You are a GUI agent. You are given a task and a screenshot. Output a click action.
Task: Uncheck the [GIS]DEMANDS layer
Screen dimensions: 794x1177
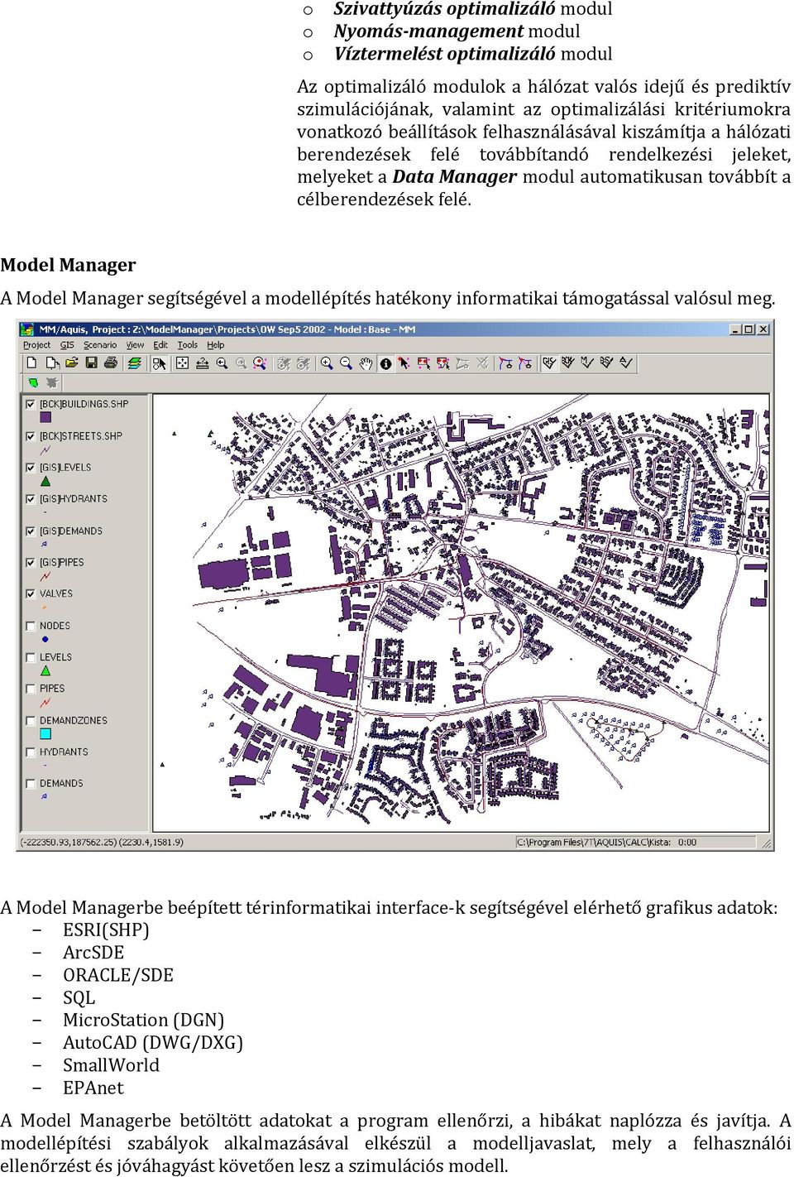(31, 531)
